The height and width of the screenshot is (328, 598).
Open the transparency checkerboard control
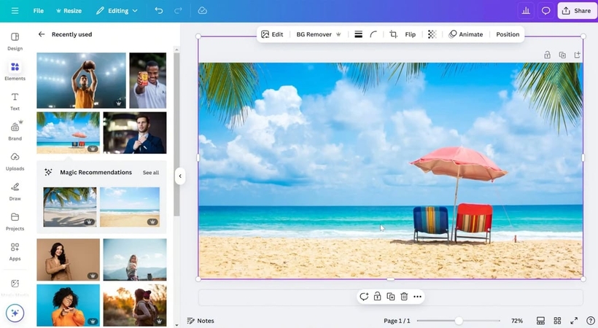tap(432, 34)
